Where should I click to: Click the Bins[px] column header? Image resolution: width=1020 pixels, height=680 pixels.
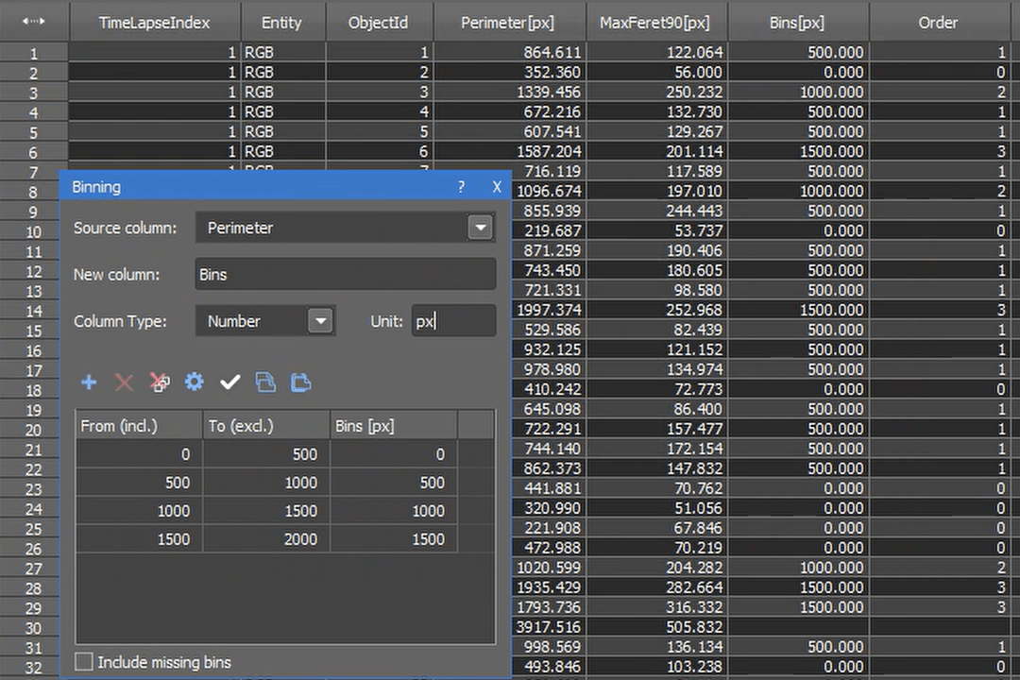[x=798, y=22]
